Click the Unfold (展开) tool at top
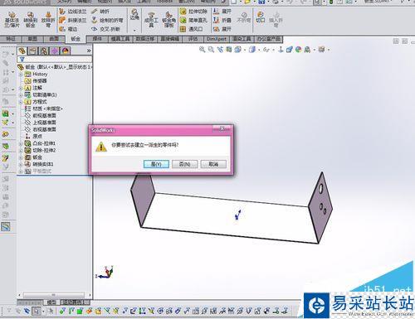Viewport: 415px width, 319px height. [222, 12]
